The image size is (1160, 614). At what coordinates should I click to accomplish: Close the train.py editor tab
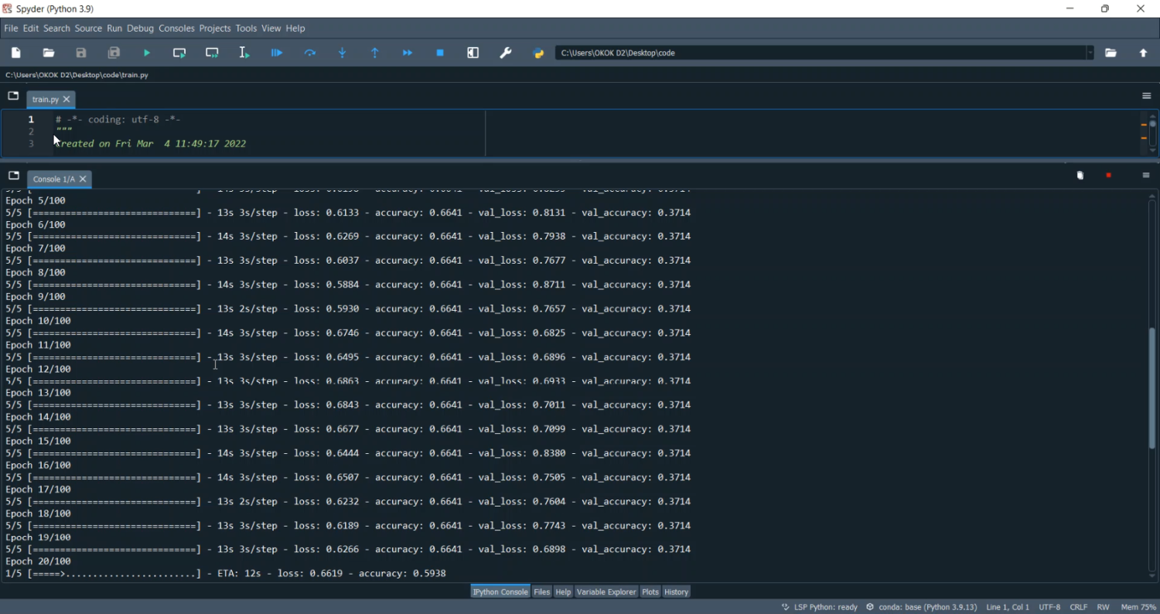click(x=67, y=100)
